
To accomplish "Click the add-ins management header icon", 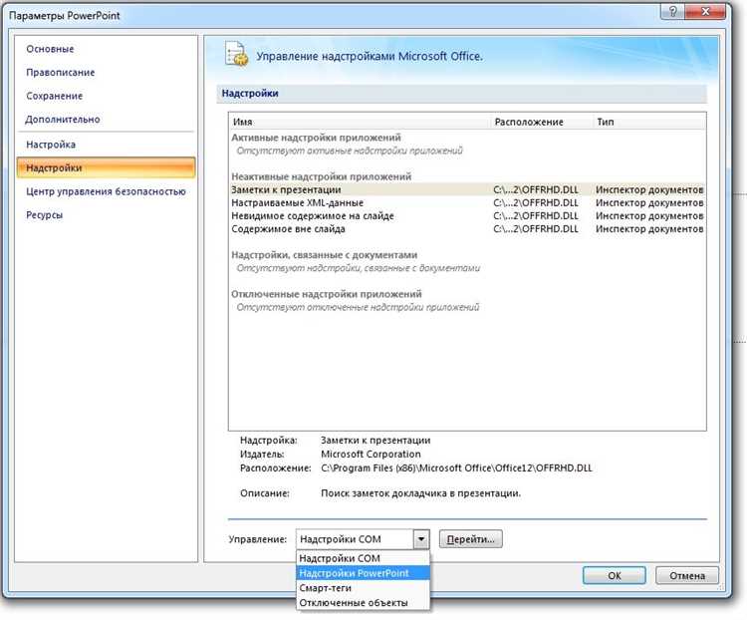I will point(235,55).
